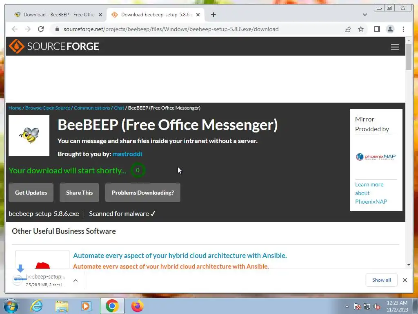This screenshot has height=314, width=418.
Task: Click the Ansible ad thumbnail image
Action: 42,260
